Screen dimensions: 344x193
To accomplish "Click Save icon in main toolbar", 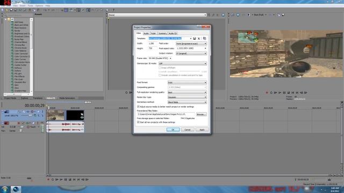I will click(x=11, y=10).
